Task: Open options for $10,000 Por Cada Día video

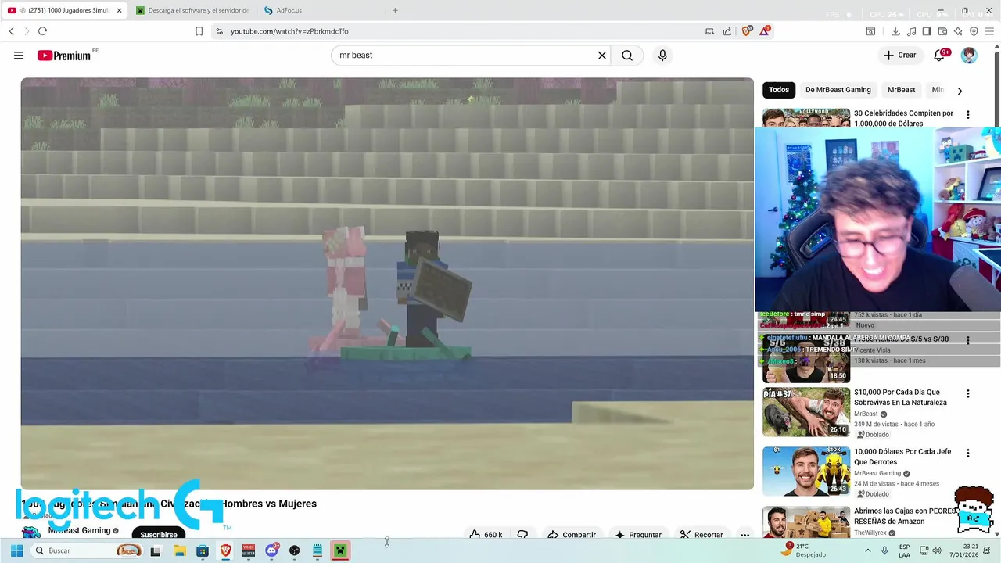Action: tap(968, 393)
